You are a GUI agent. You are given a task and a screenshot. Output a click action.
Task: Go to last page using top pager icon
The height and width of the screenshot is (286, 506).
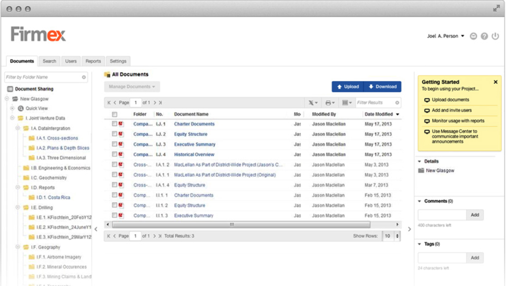pos(160,103)
